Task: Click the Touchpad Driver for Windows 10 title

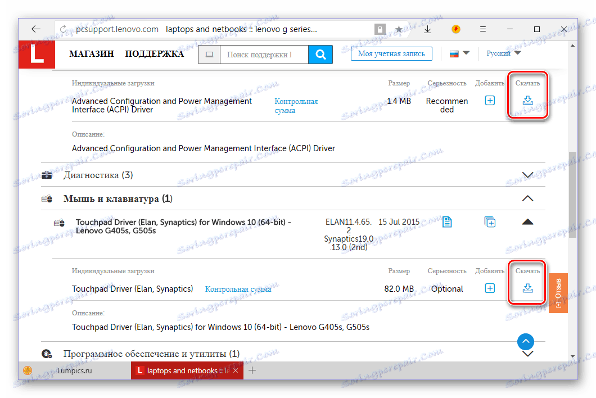Action: 183,226
